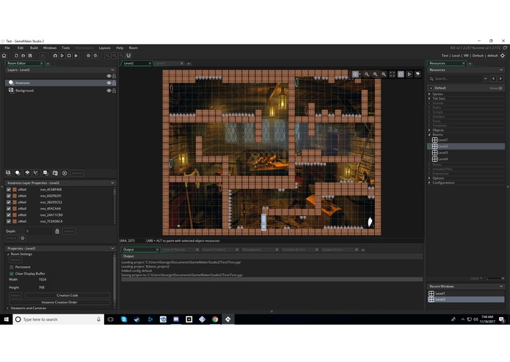Image resolution: width=510 pixels, height=362 pixels.
Task: Open the resource search filter dropdown
Action: (x=485, y=78)
